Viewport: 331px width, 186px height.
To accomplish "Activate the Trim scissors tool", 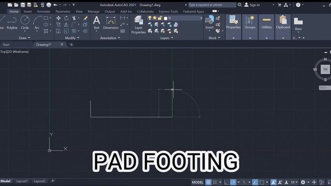I will click(74, 18).
